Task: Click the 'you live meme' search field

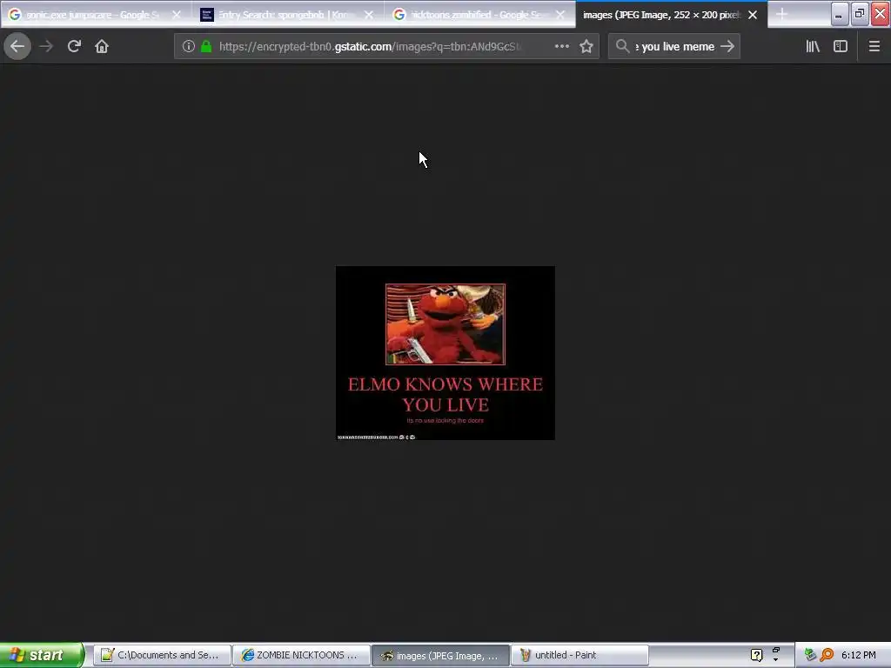Action: coord(674,47)
